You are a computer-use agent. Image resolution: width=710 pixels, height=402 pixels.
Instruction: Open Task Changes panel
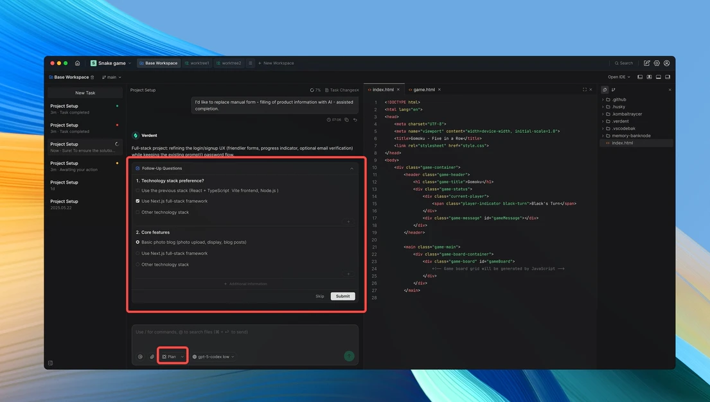[342, 90]
